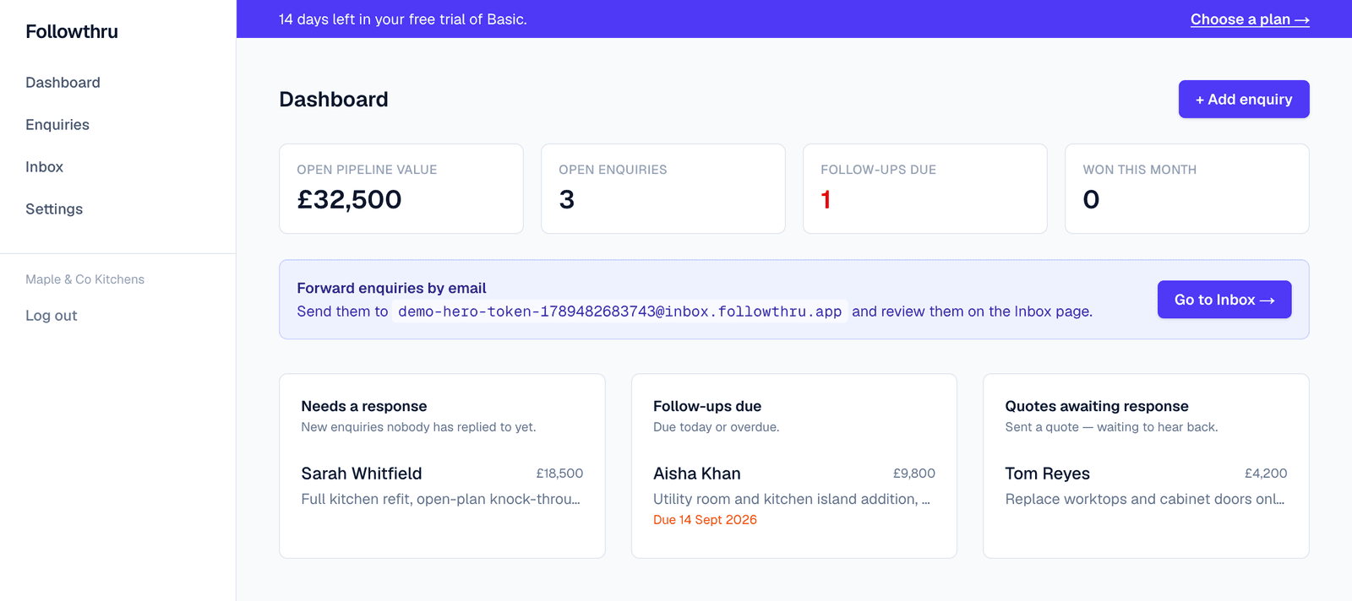Open Sarah Whitfield's enquiry
The height and width of the screenshot is (601, 1352).
(442, 485)
